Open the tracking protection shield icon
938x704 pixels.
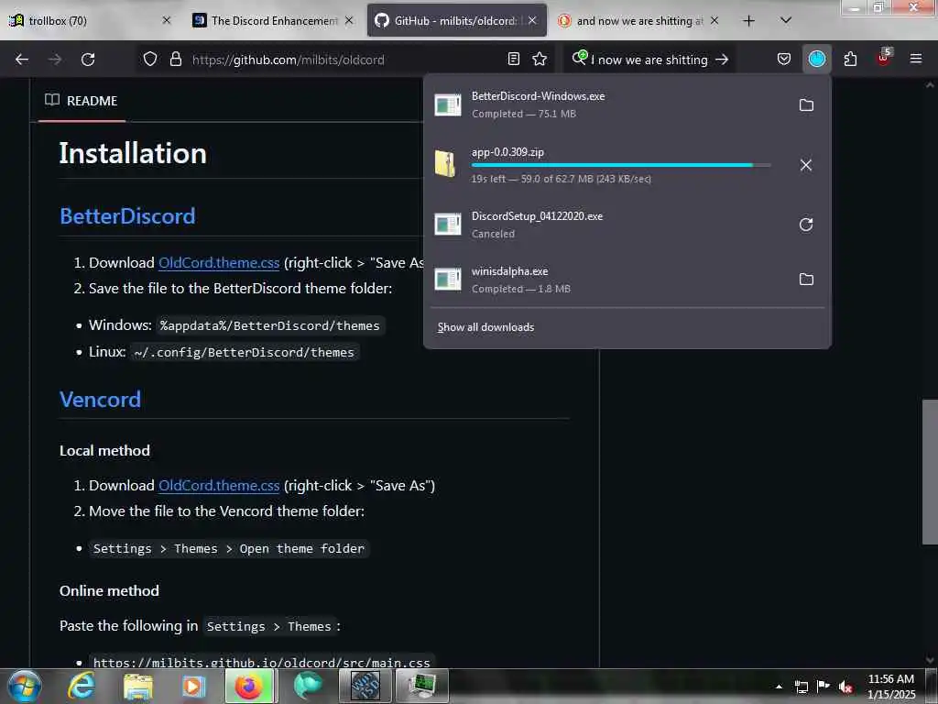(150, 60)
